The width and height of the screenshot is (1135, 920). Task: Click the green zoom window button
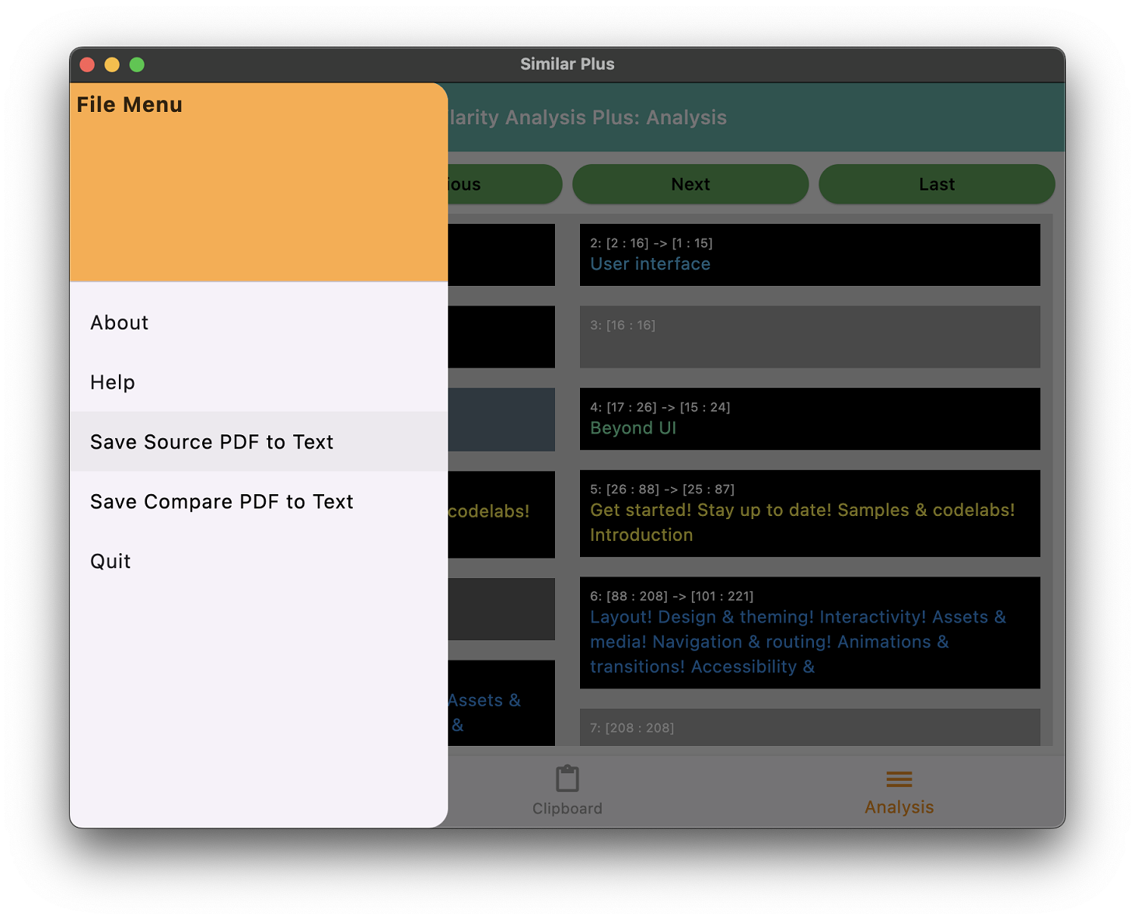click(x=137, y=64)
